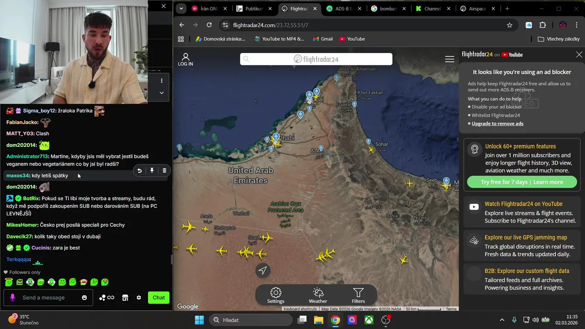Insert the first green halo emote
The image size is (585, 329).
point(9,282)
